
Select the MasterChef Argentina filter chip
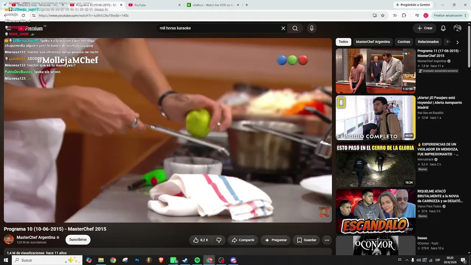pos(373,42)
